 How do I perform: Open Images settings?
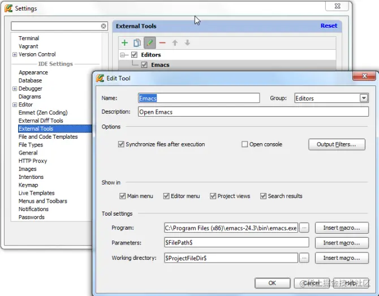(x=27, y=169)
